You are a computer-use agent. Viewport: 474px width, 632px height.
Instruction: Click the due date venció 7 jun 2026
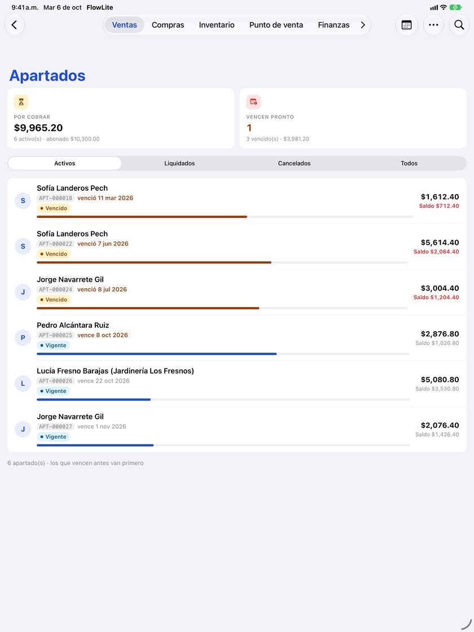point(103,244)
